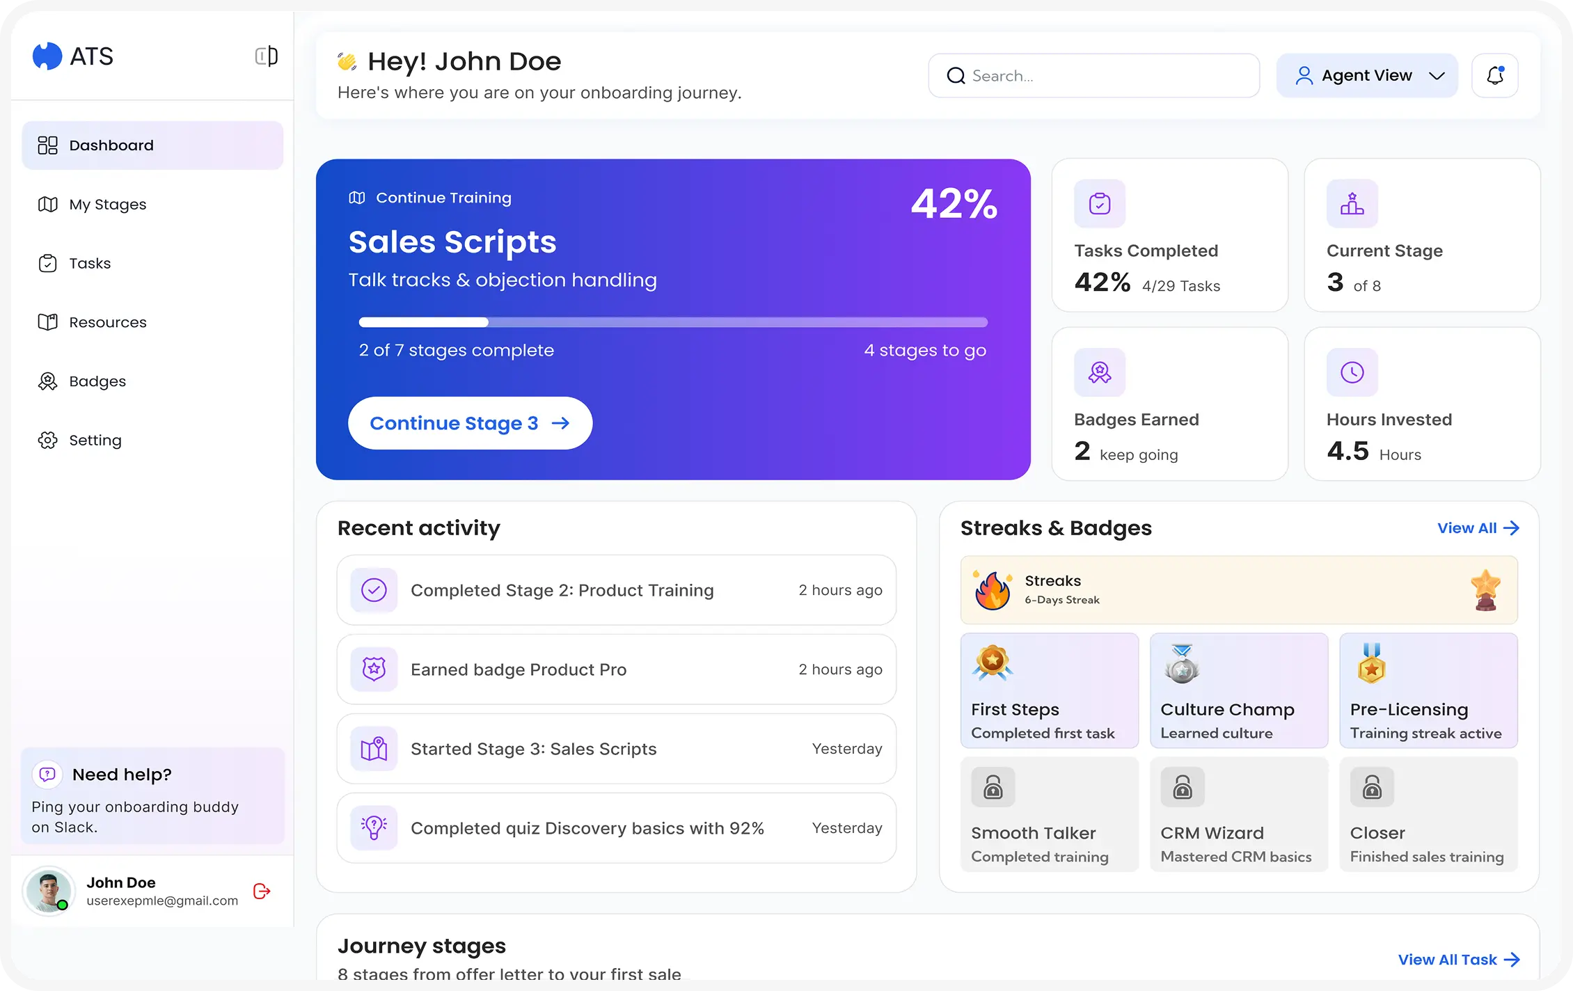
Task: Click the Need help chat bubble icon
Action: 47,774
